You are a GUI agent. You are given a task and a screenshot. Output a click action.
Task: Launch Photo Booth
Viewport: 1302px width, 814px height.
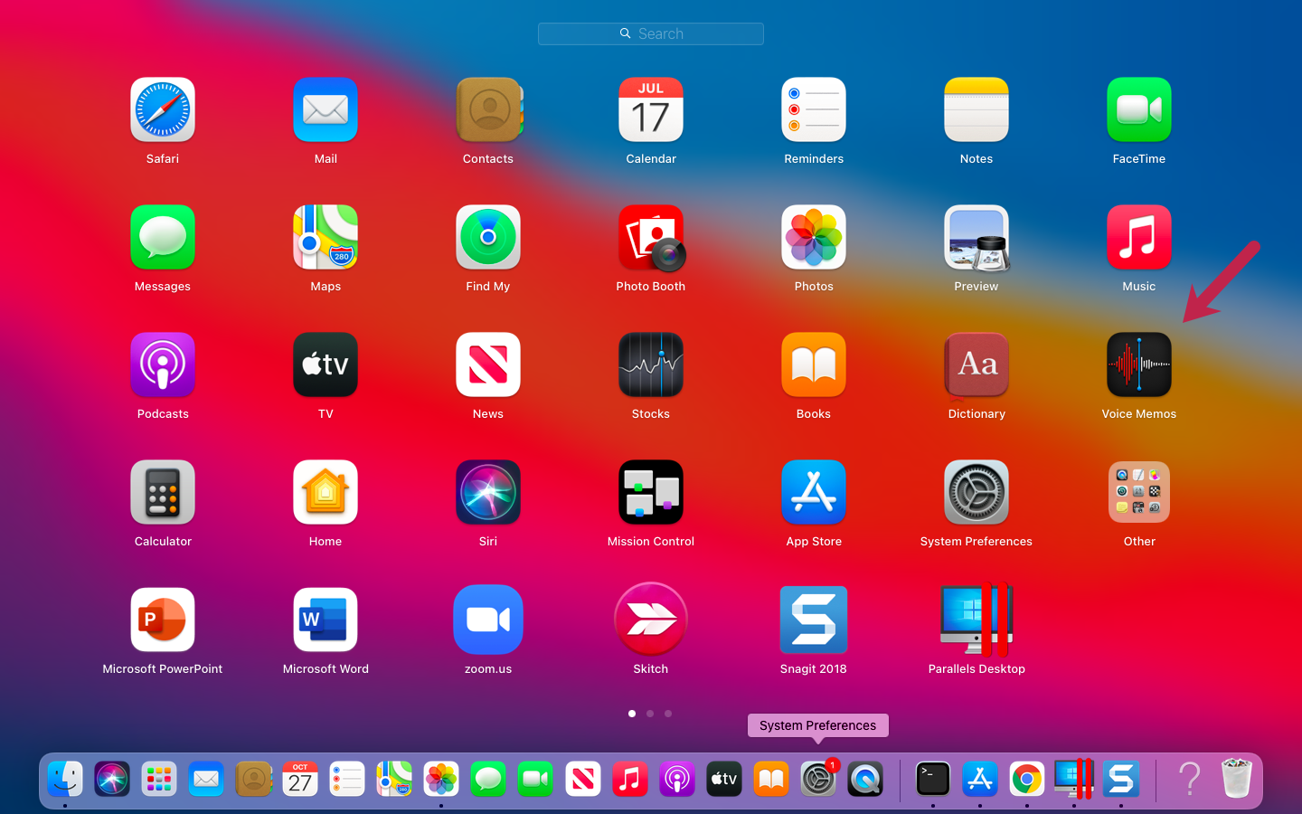(x=650, y=237)
